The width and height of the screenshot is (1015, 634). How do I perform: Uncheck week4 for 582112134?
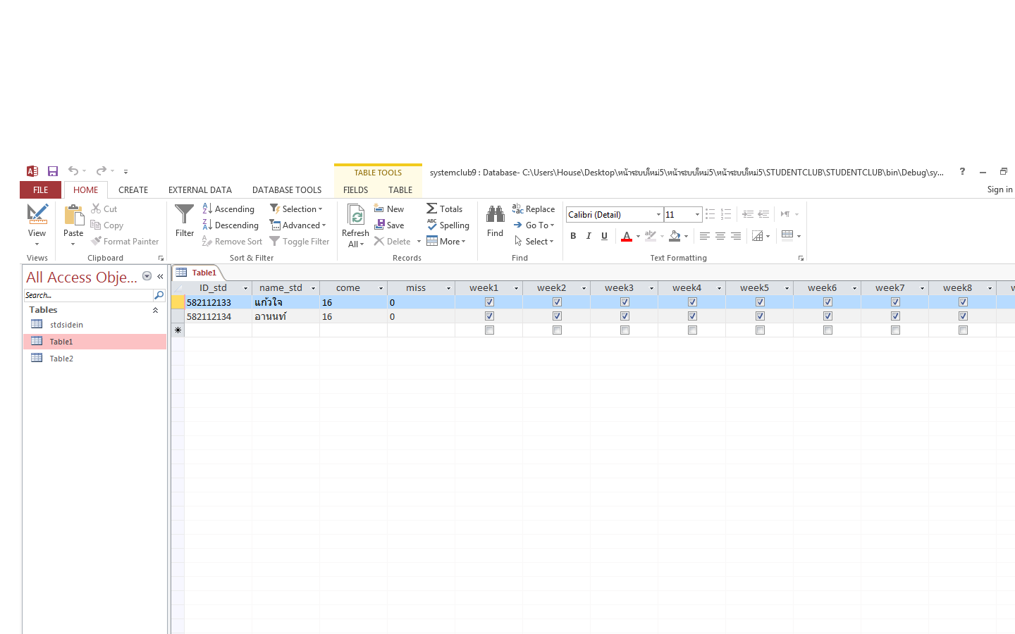coord(692,316)
